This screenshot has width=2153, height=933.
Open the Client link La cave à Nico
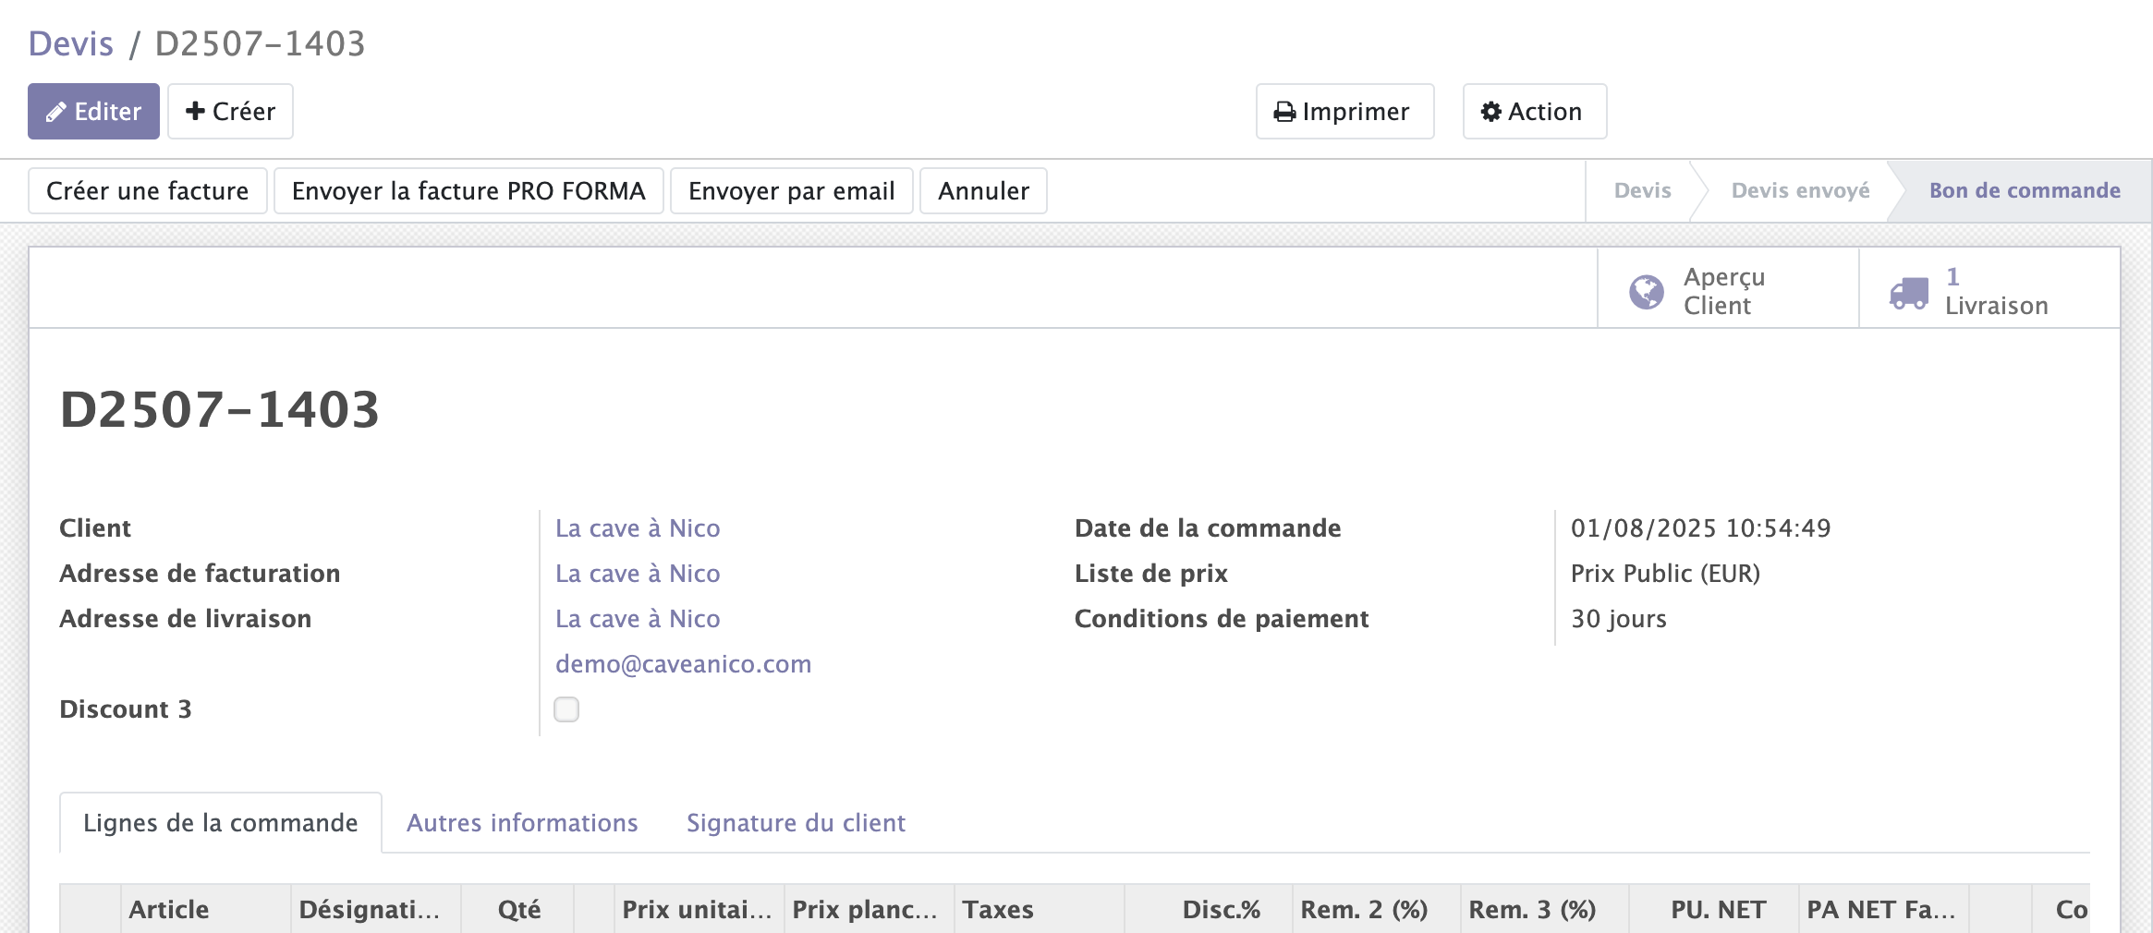click(638, 528)
